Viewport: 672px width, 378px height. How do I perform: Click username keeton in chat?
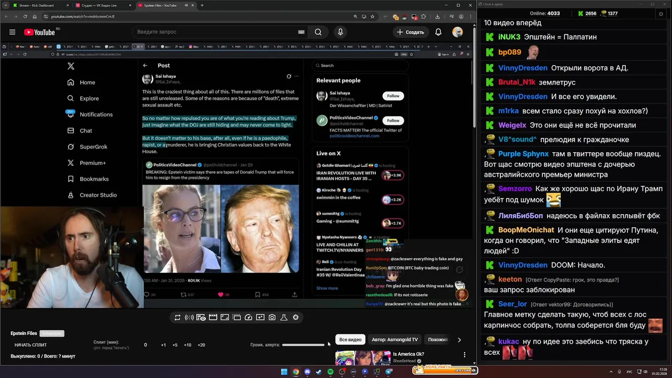tap(510, 279)
